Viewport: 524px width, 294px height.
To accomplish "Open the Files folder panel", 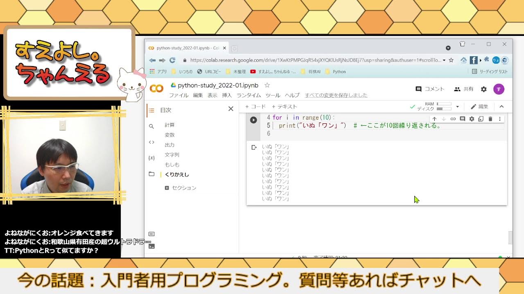I will pyautogui.click(x=151, y=174).
